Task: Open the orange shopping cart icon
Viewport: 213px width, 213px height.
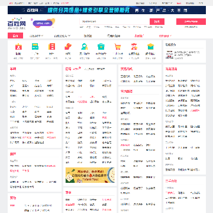Action: pos(118,47)
